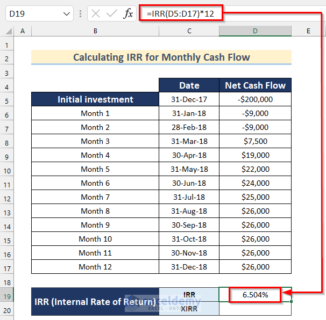Click the title cell 'Calculating IRR for Monthly Cash Flow'

click(x=161, y=57)
